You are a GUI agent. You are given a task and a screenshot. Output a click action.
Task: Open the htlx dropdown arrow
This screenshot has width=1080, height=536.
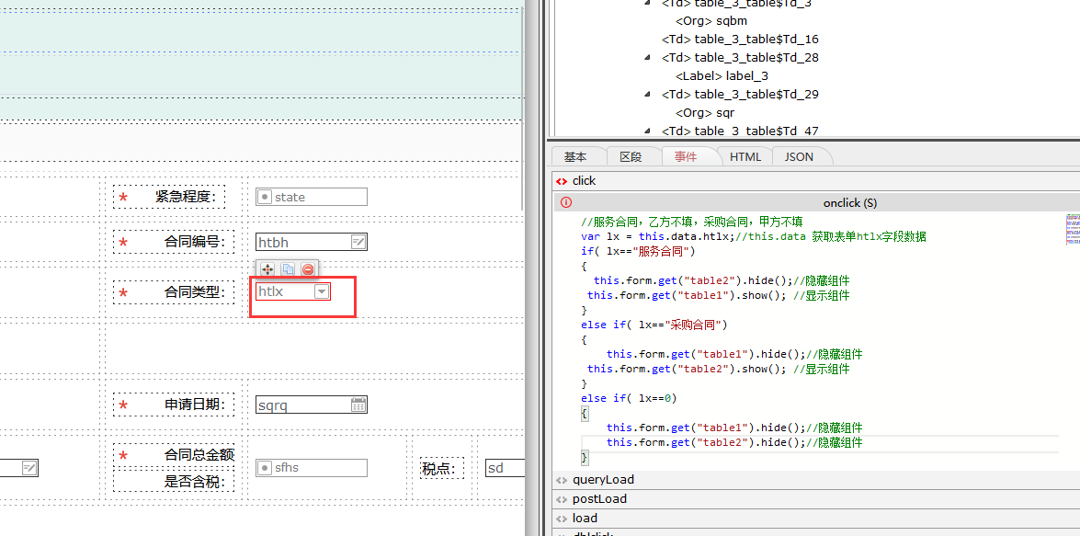(x=322, y=291)
